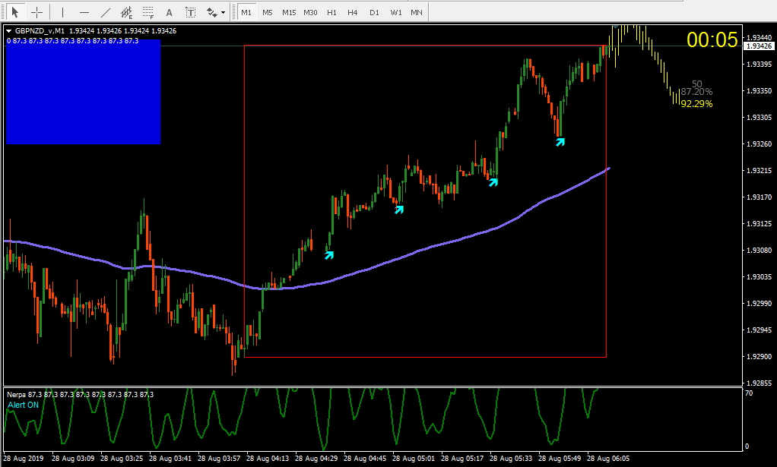Screen dimensions: 777x467
Task: Choose the Horizontal Line drawing tool
Action: click(84, 12)
